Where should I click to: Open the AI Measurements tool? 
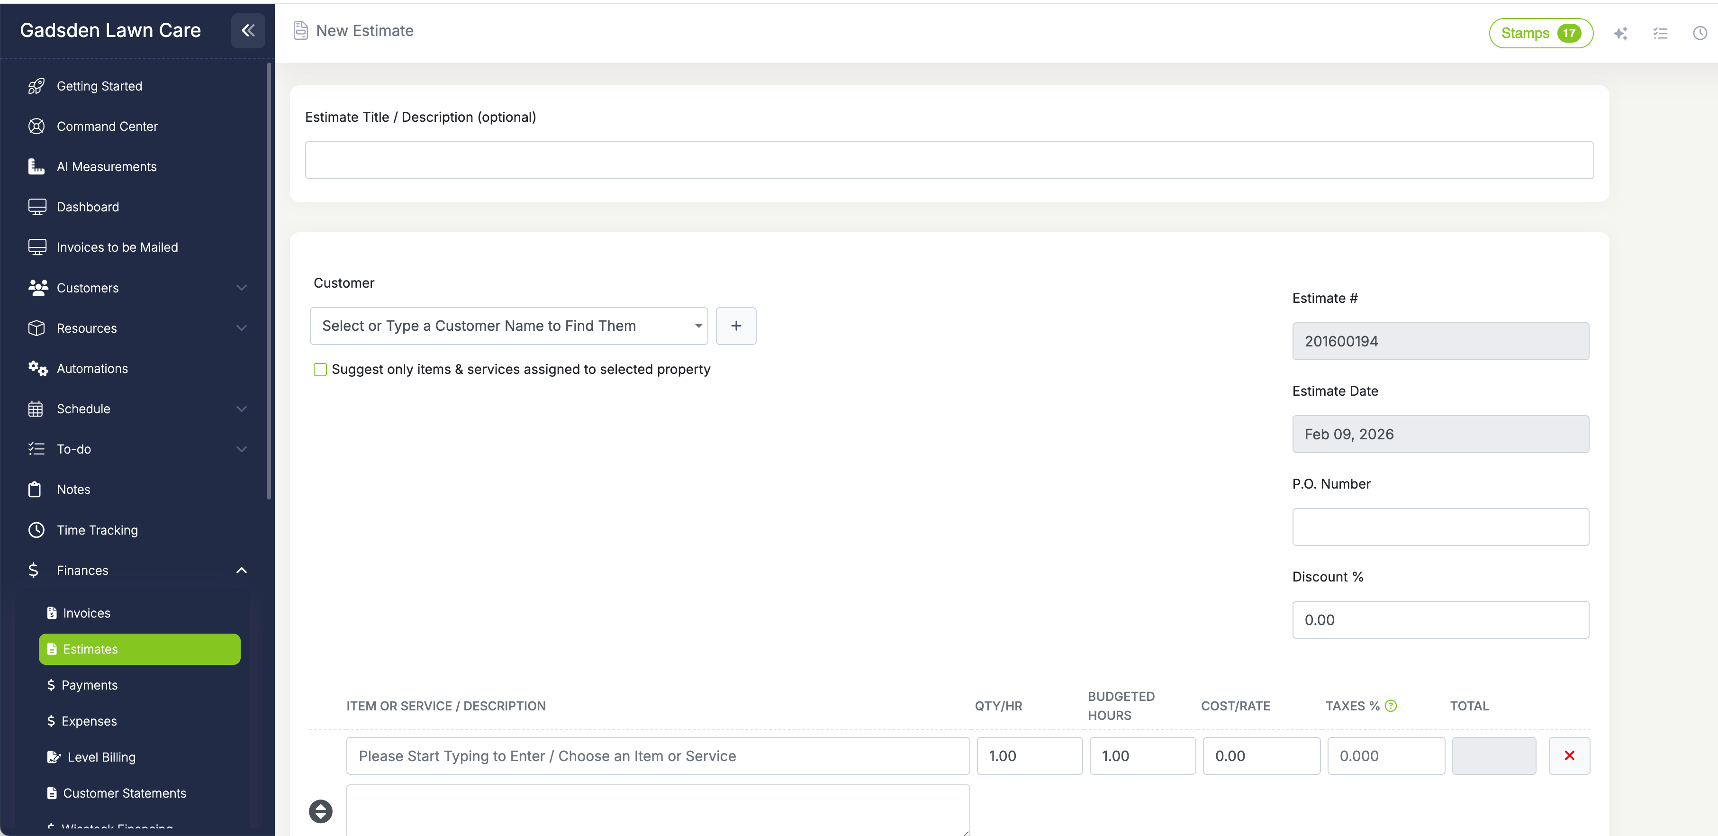pos(107,166)
